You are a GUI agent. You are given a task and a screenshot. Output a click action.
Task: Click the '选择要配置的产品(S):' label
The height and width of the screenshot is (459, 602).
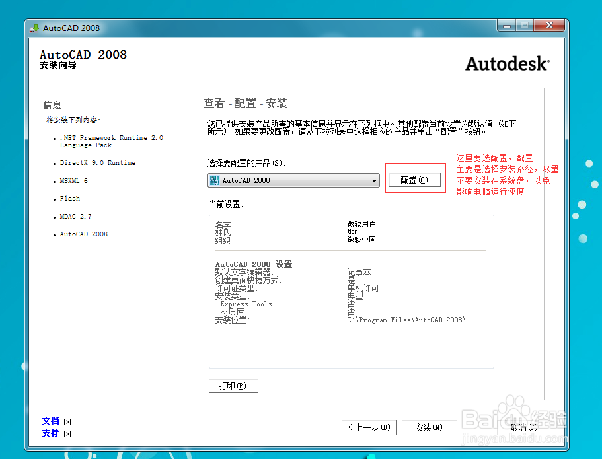[246, 163]
